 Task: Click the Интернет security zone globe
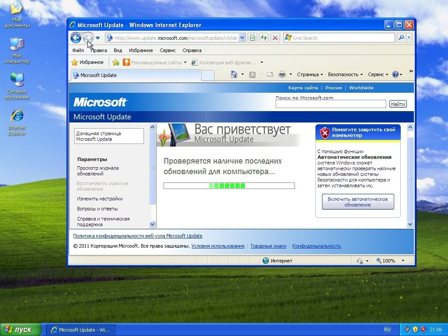[x=266, y=261]
